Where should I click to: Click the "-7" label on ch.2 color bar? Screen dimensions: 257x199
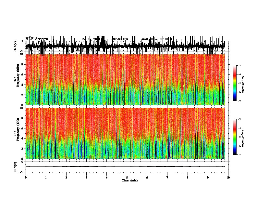[239, 155]
